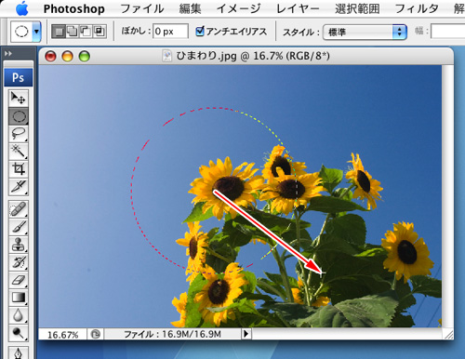The height and width of the screenshot is (359, 465).
Task: Select the Gradient tool
Action: (19, 298)
